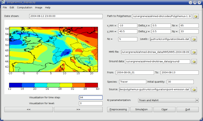
Task: Click the Source path field
Action: (155, 89)
